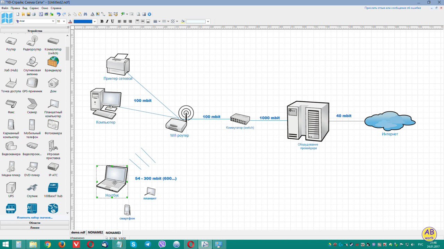Toggle Underline text formatting
Image resolution: width=444 pixels, height=249 pixels.
click(x=112, y=21)
